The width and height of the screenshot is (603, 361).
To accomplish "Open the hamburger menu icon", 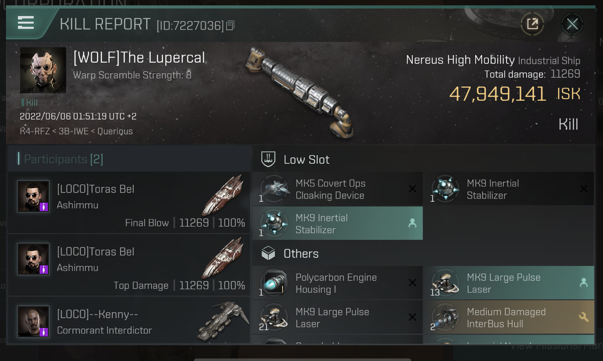I will (26, 23).
